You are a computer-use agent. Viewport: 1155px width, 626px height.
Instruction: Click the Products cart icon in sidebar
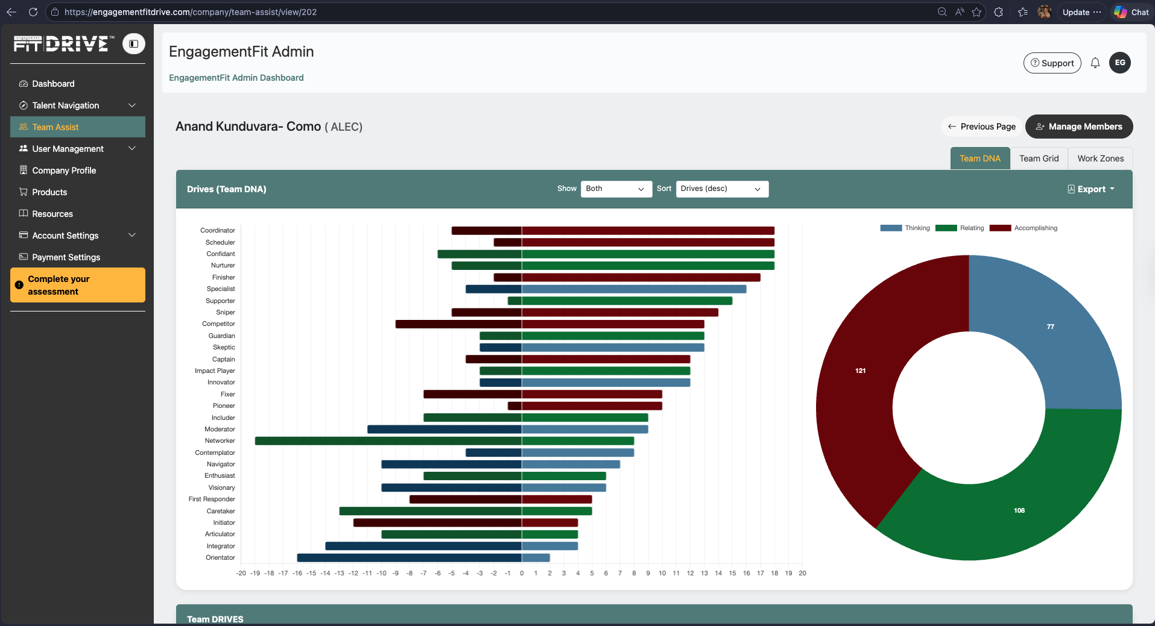(x=24, y=192)
